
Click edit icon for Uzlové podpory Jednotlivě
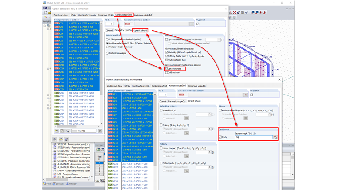click(x=187, y=156)
